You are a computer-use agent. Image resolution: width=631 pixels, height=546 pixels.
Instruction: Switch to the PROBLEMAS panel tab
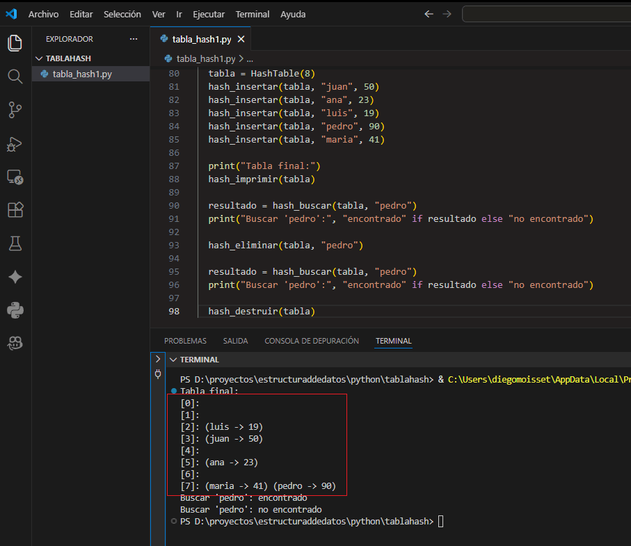point(185,341)
